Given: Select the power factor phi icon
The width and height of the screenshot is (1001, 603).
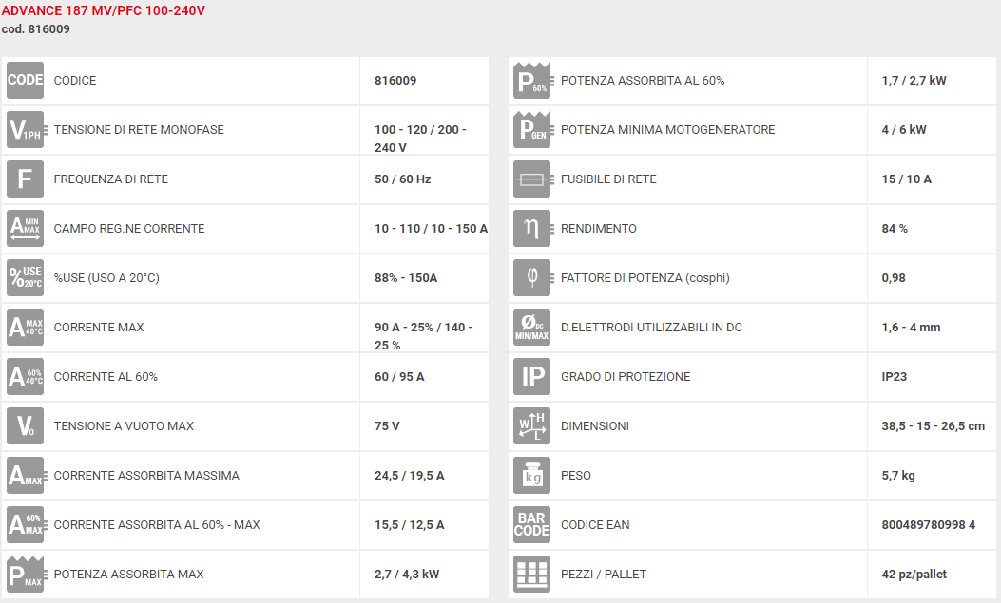Looking at the screenshot, I should 533,278.
